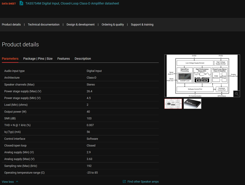This screenshot has width=245, height=185.
Task: Click the Product details heading
Action: [x=20, y=44]
